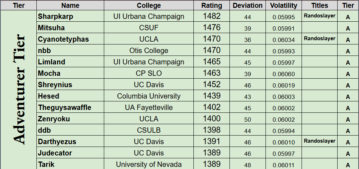
Task: Click the Name column header
Action: click(70, 5)
